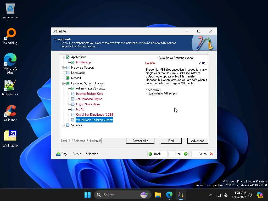Minimize the nLite window

(x=187, y=31)
